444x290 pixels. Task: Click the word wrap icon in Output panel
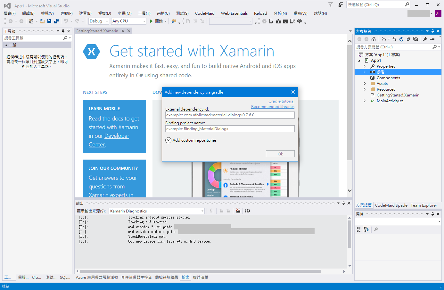click(x=248, y=211)
